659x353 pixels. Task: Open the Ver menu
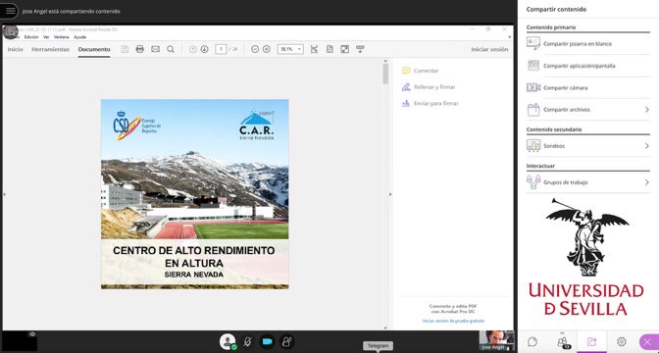[46, 37]
